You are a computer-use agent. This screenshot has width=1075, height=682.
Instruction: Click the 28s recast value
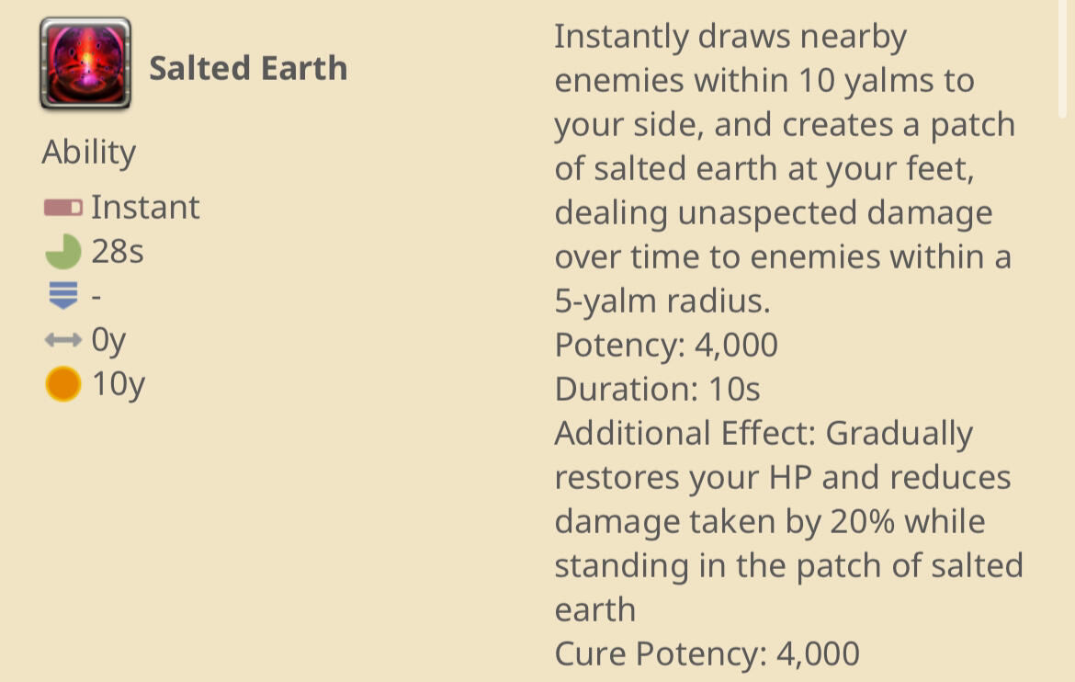[x=118, y=252]
